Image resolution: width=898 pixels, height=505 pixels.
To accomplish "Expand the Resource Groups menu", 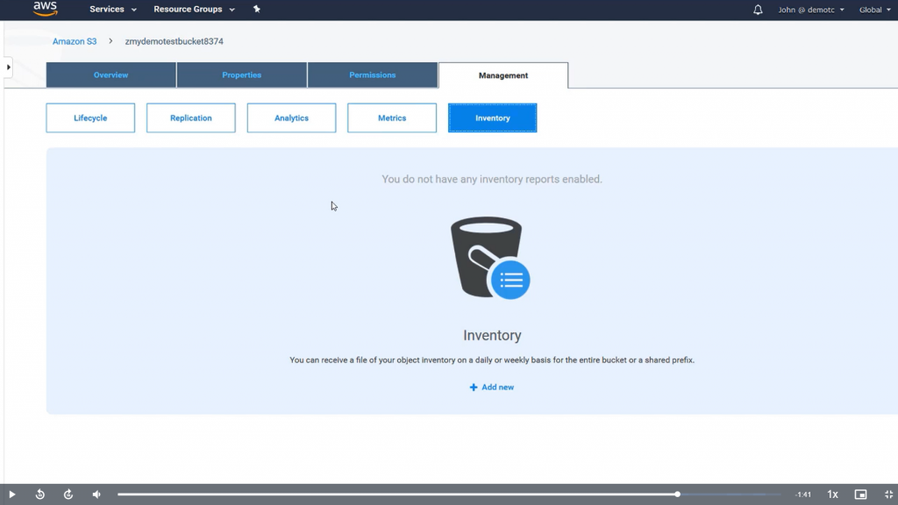I will click(x=194, y=9).
